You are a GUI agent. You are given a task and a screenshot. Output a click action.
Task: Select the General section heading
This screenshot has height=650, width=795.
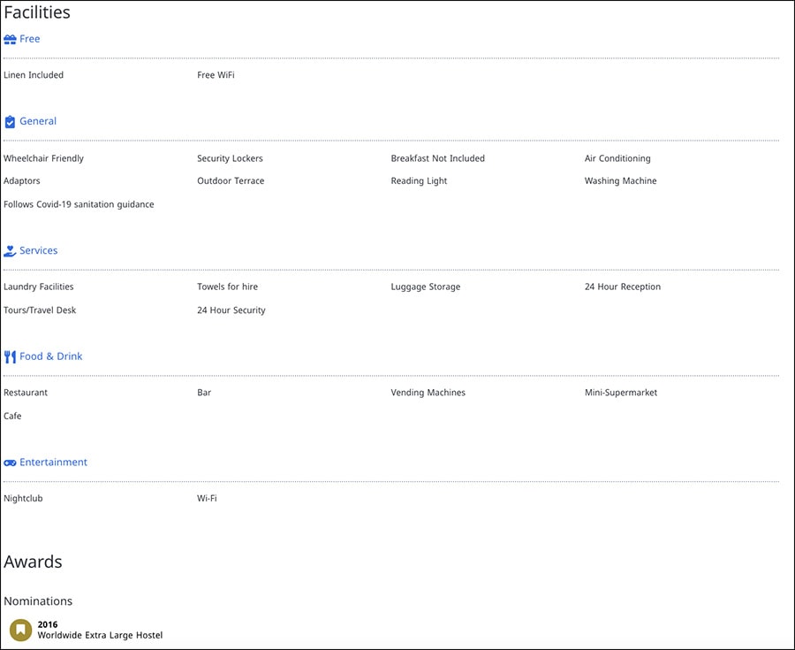38,121
